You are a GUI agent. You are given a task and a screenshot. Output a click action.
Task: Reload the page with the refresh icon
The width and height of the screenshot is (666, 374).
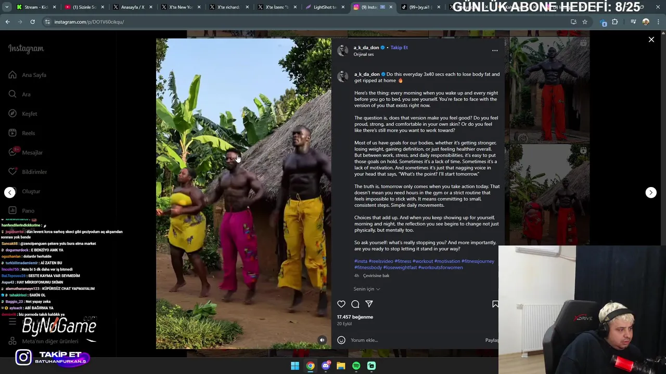point(32,22)
